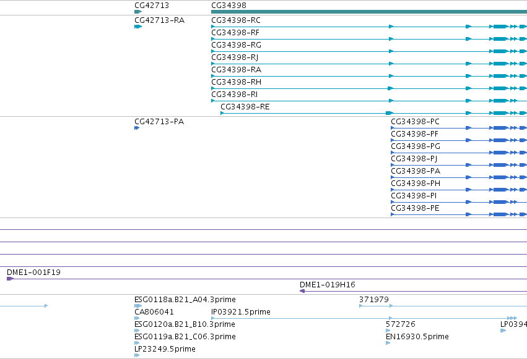Click the DME1-019H16 purple end arrow
Viewport: 527px width, 359px height.
[302, 291]
